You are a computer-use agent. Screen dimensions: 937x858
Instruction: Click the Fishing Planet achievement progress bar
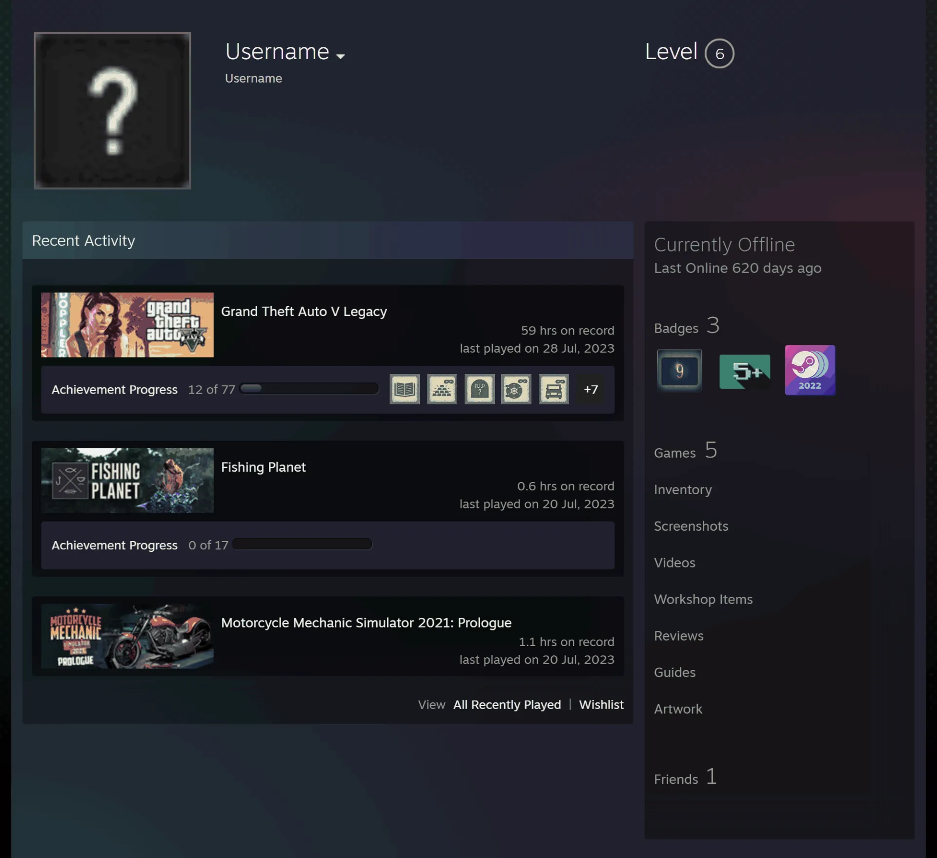[x=302, y=544]
